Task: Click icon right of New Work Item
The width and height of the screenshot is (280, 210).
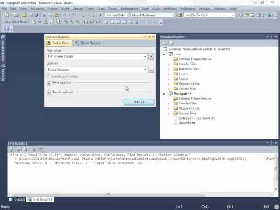Action: click(x=34, y=22)
